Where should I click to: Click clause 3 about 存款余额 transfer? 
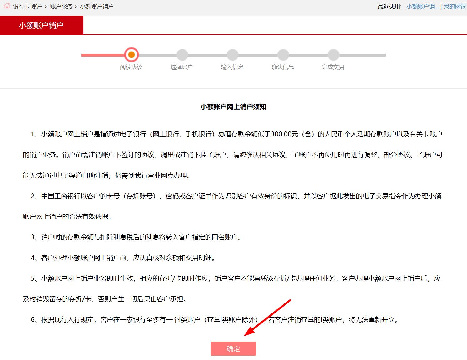[136, 237]
